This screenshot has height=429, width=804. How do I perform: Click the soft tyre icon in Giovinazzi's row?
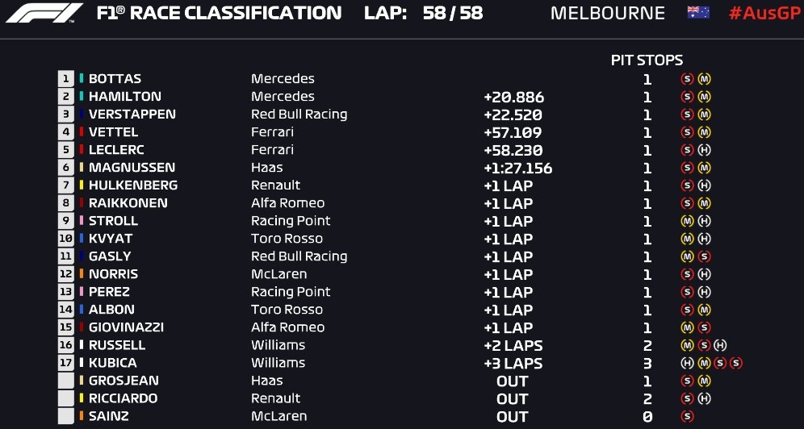[705, 327]
